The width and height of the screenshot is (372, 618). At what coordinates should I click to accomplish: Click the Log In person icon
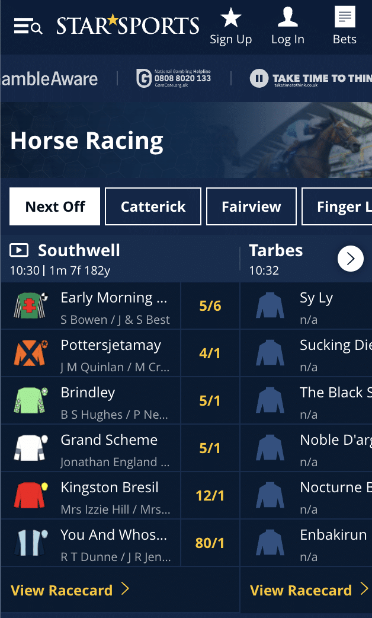tap(288, 18)
